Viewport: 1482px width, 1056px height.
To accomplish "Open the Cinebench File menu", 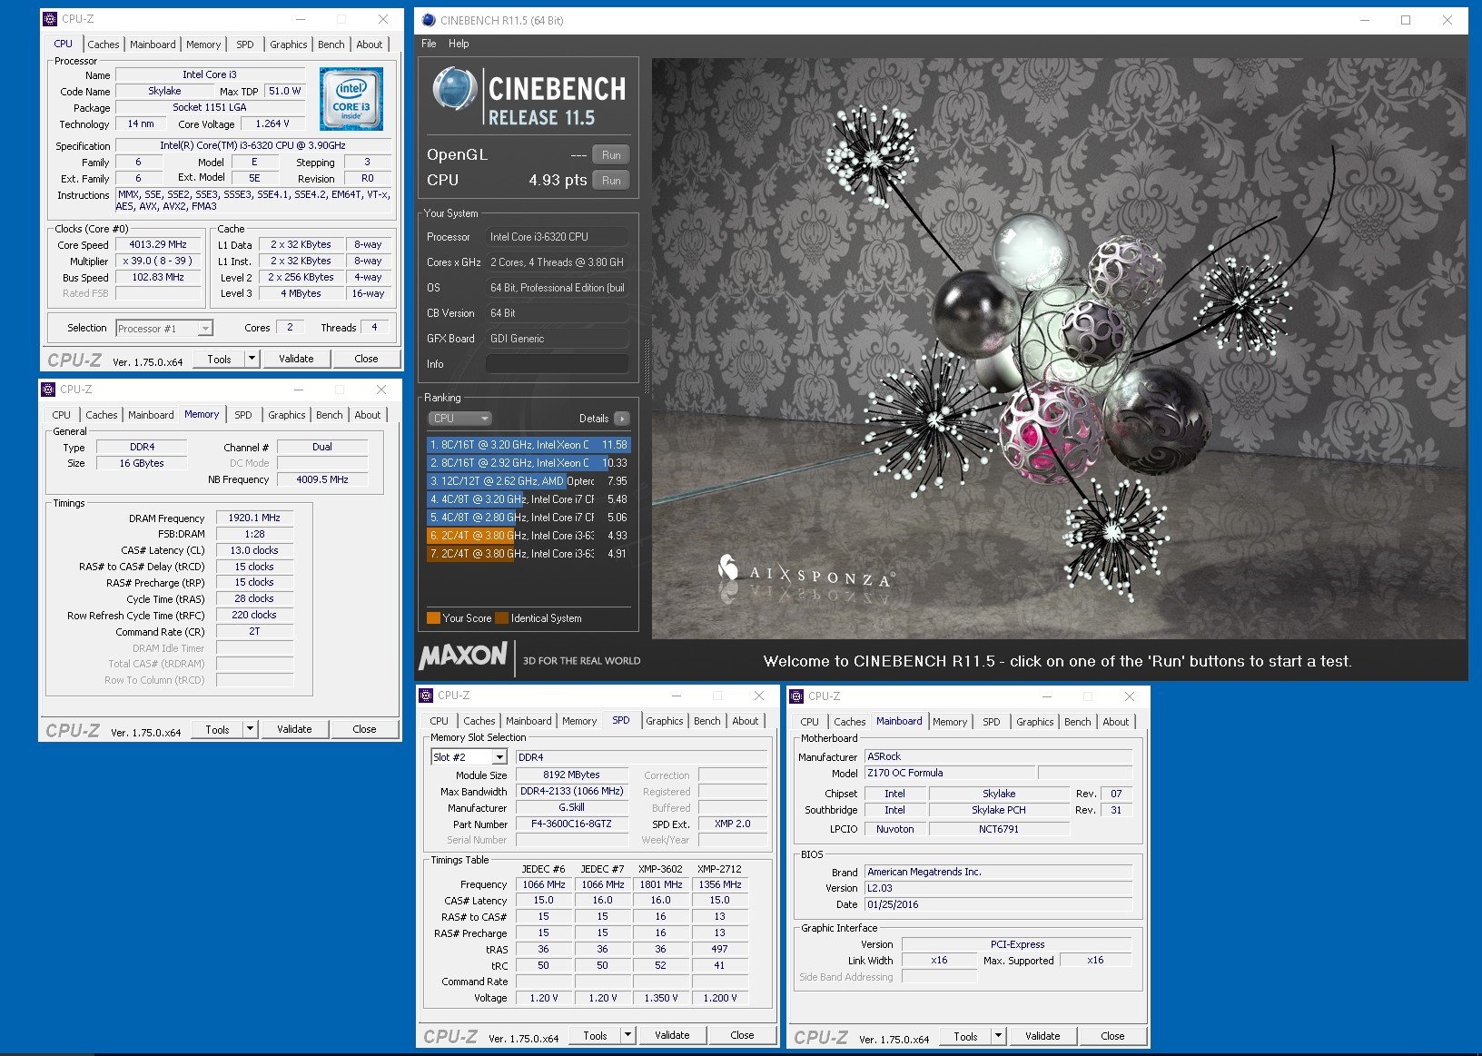I will (429, 44).
